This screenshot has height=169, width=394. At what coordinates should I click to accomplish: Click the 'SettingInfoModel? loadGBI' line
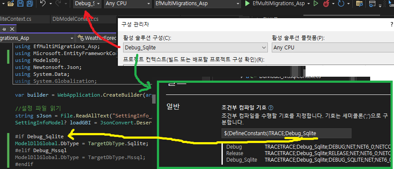(83, 123)
